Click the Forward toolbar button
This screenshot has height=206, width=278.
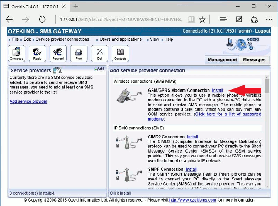[58, 53]
